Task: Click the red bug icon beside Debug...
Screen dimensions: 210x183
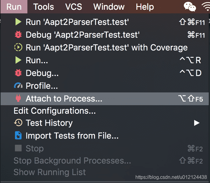Action: tap(18, 73)
